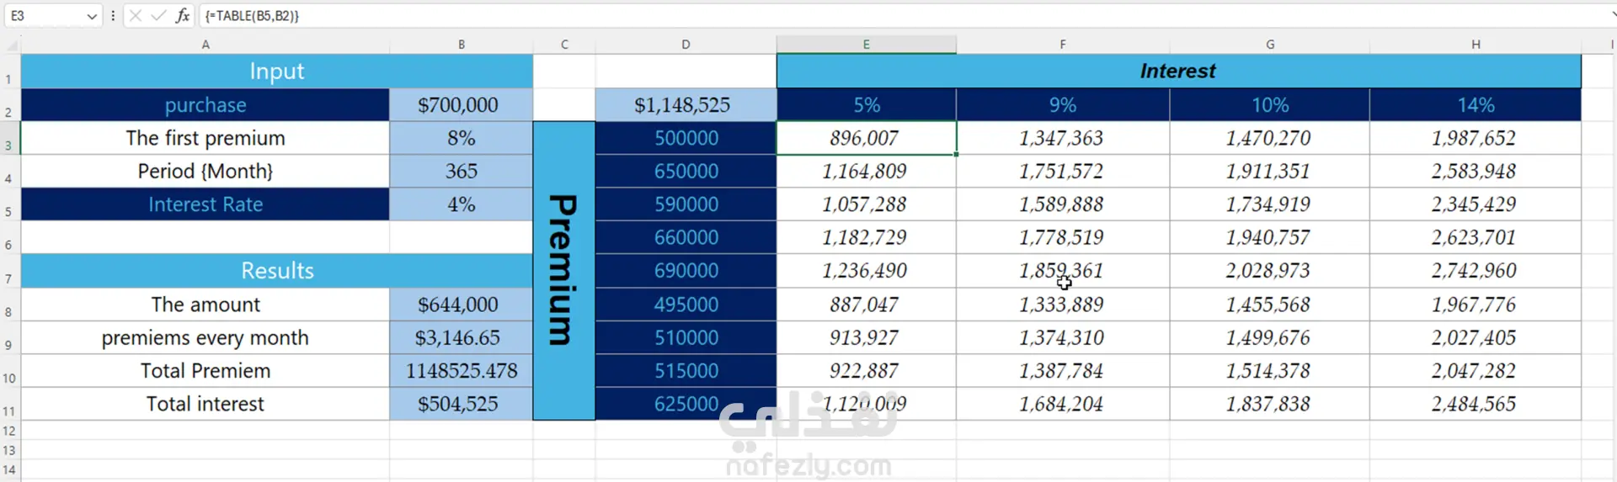Select the $3,146.65 monthly premium cell

461,337
